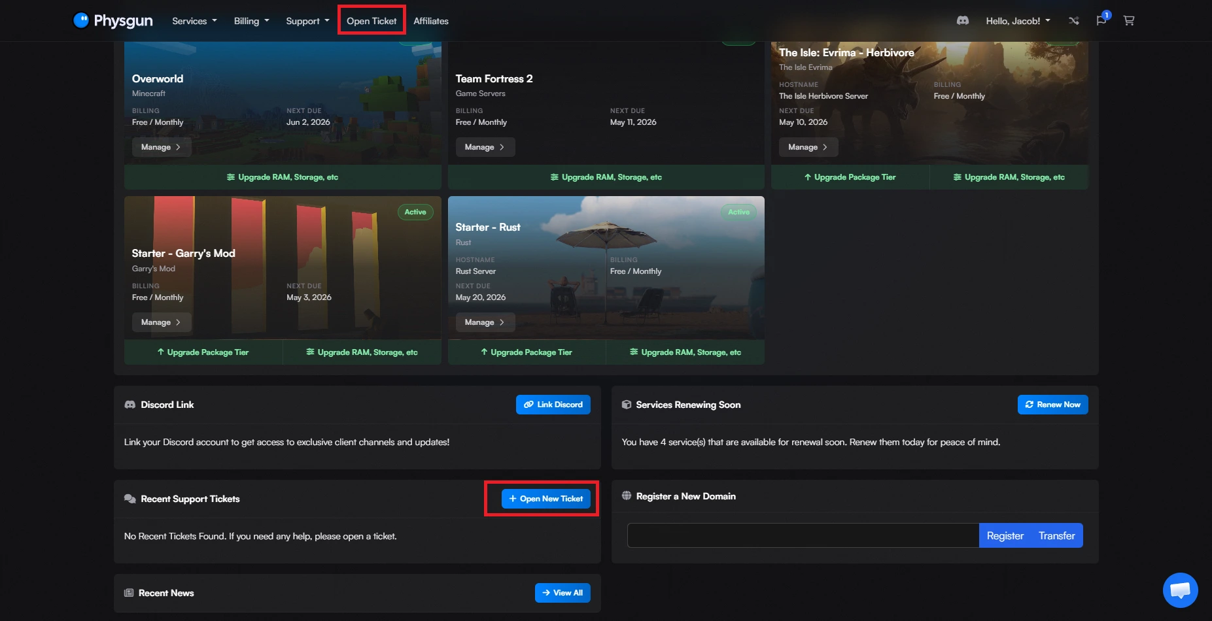The width and height of the screenshot is (1212, 621).
Task: Click the Register a New Domain globe icon
Action: tap(627, 496)
